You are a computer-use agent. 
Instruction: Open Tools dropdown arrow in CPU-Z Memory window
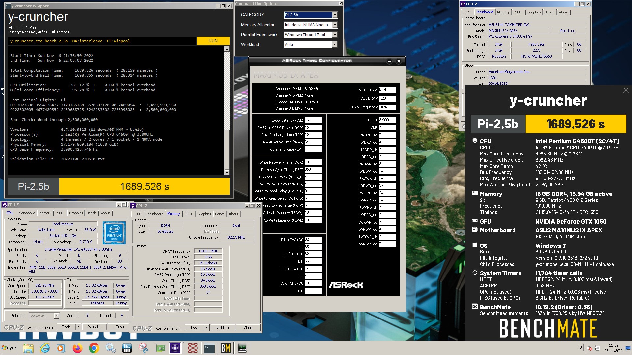coord(206,328)
